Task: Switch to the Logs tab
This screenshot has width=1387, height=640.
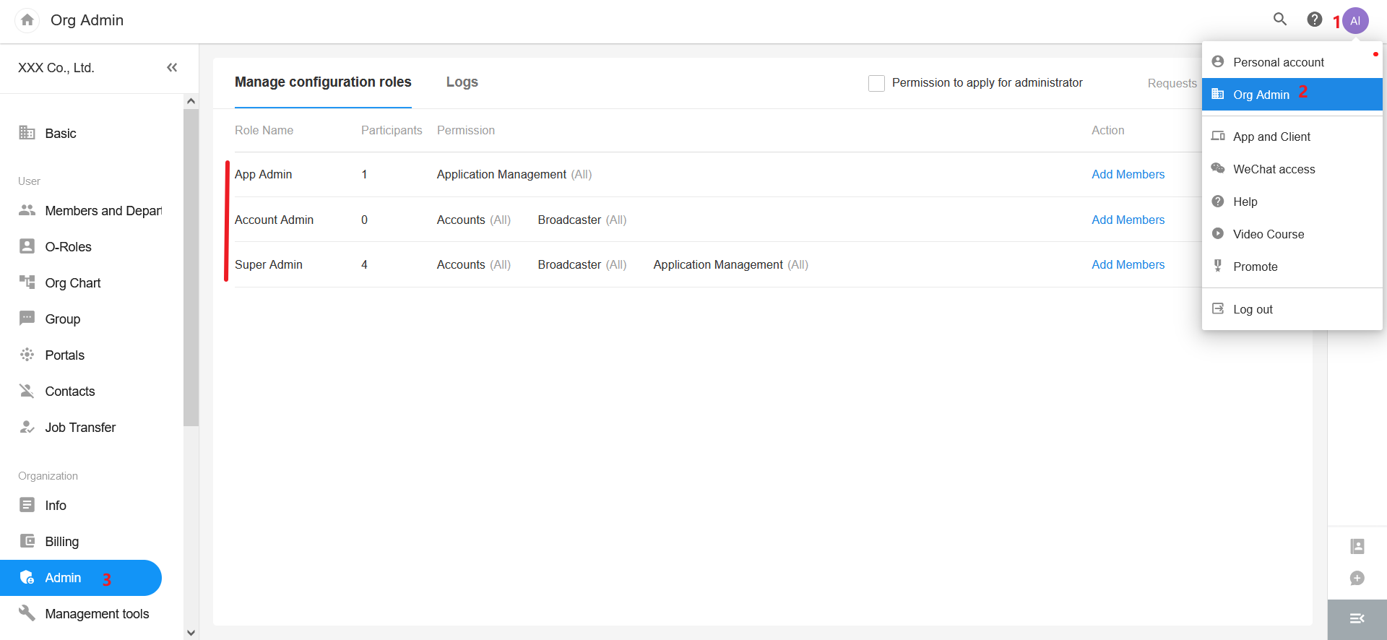Action: [x=462, y=82]
